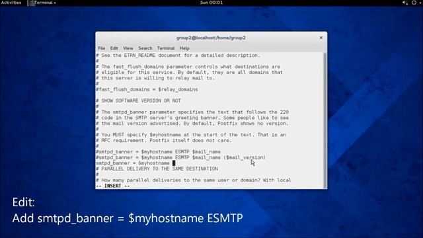Image resolution: width=423 pixels, height=238 pixels.
Task: Click 'You MUST specify $myhostname' comment line
Action: point(191,135)
